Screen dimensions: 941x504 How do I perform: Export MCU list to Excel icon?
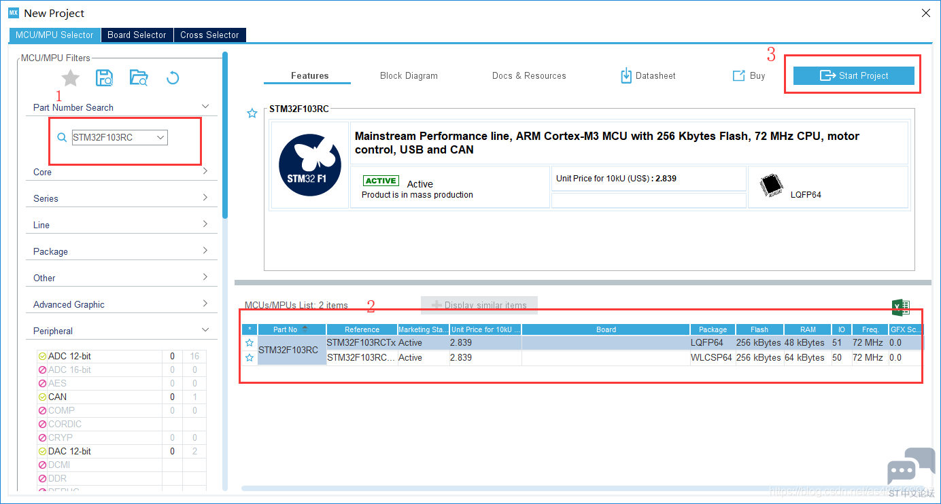pyautogui.click(x=901, y=307)
